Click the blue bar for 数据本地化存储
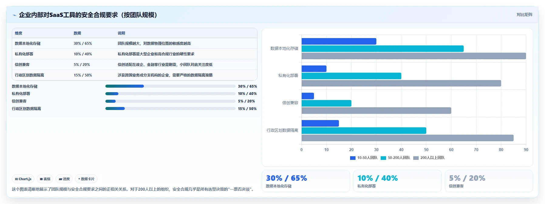 [339, 41]
